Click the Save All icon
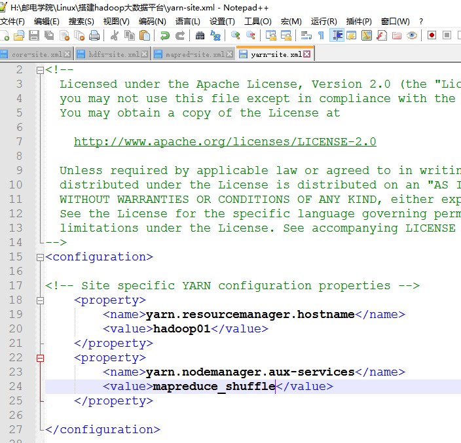 49,35
